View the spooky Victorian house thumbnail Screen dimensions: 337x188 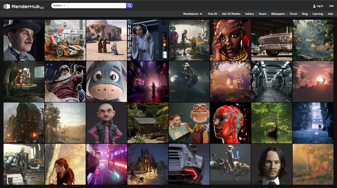(230, 81)
